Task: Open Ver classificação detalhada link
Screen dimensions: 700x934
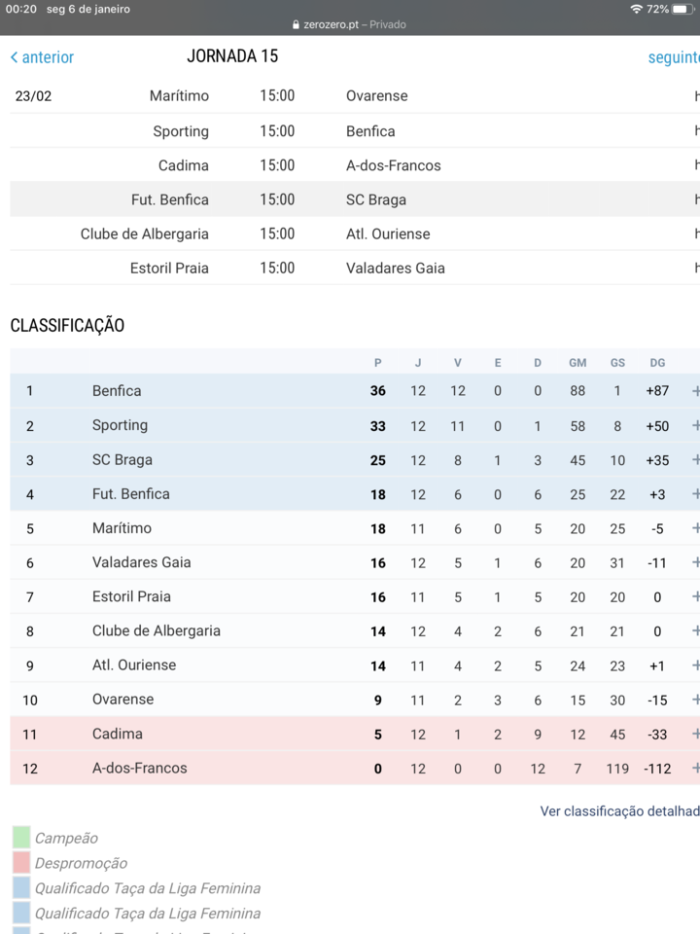Action: (619, 811)
